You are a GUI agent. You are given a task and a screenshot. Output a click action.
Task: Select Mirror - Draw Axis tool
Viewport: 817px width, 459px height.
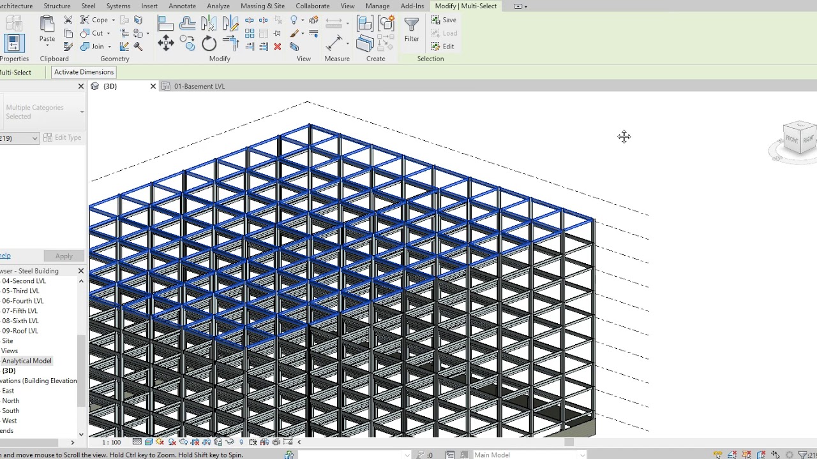pyautogui.click(x=230, y=24)
